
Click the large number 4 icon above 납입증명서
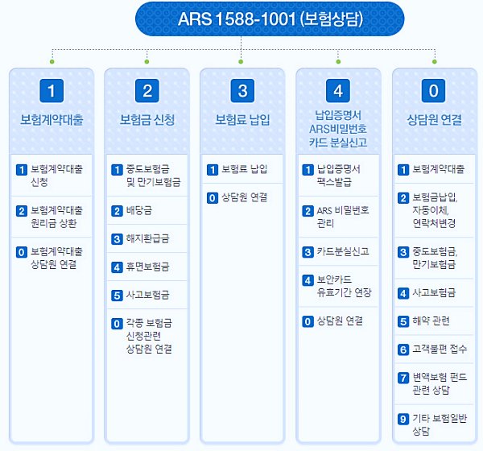coord(338,91)
